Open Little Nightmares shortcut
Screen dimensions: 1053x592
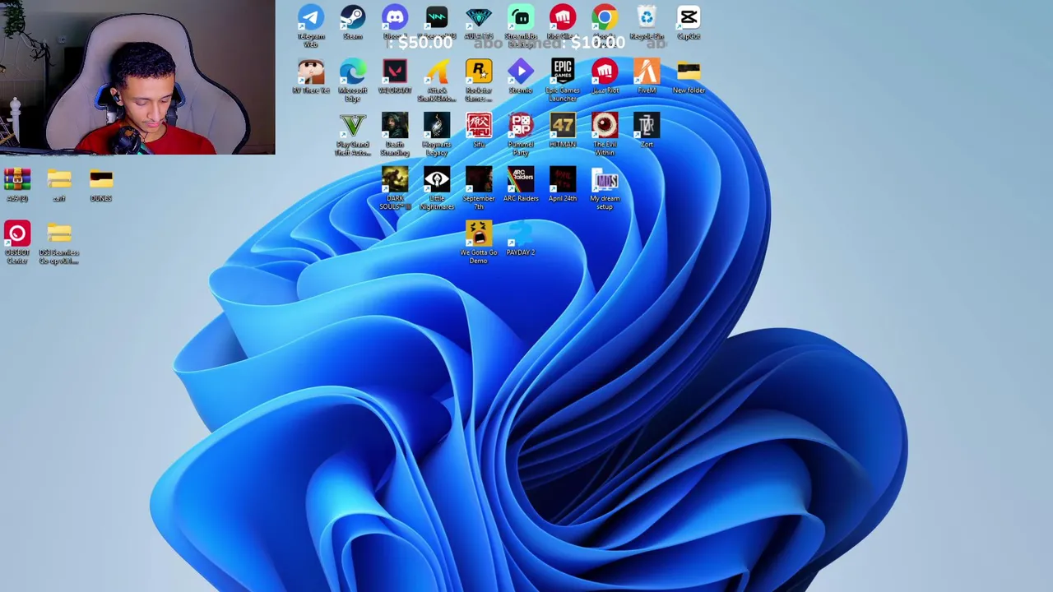click(437, 188)
